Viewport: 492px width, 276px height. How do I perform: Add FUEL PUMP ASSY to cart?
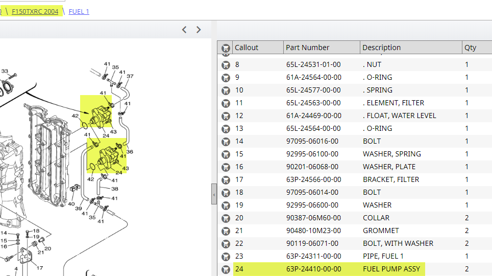point(226,269)
